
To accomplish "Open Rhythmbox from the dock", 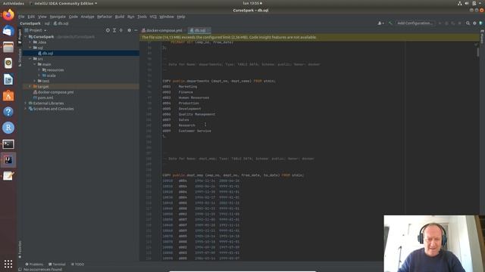I will (x=8, y=63).
